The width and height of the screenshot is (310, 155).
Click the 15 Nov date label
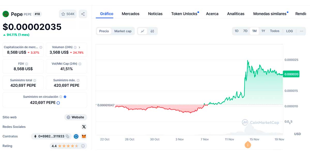coord(254,139)
